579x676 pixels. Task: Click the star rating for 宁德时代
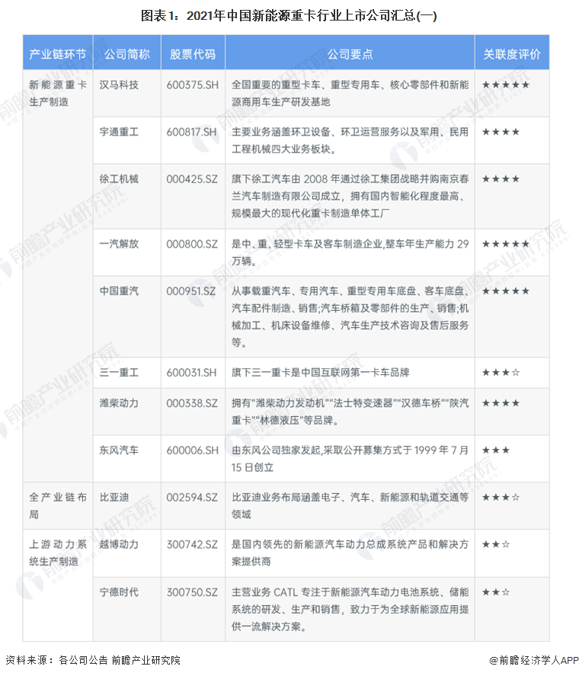coord(496,592)
